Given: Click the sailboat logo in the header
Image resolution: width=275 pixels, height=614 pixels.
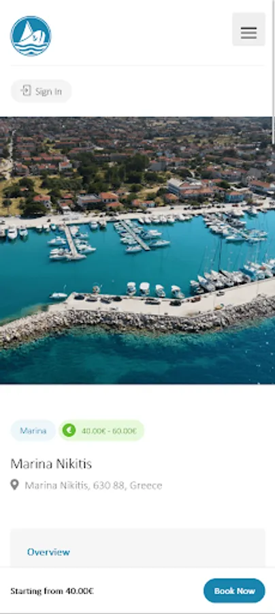Looking at the screenshot, I should click(31, 36).
